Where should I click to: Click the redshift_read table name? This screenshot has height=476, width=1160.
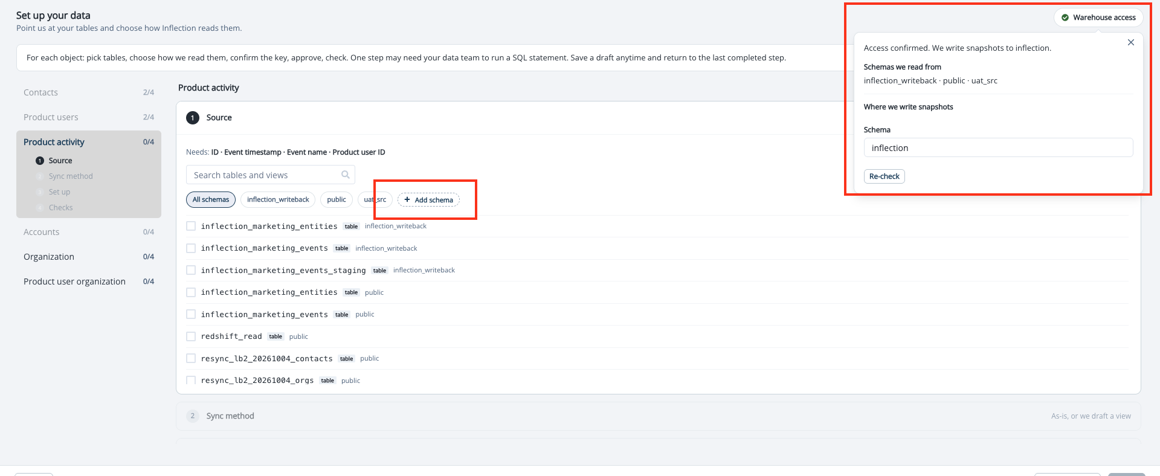tap(231, 336)
